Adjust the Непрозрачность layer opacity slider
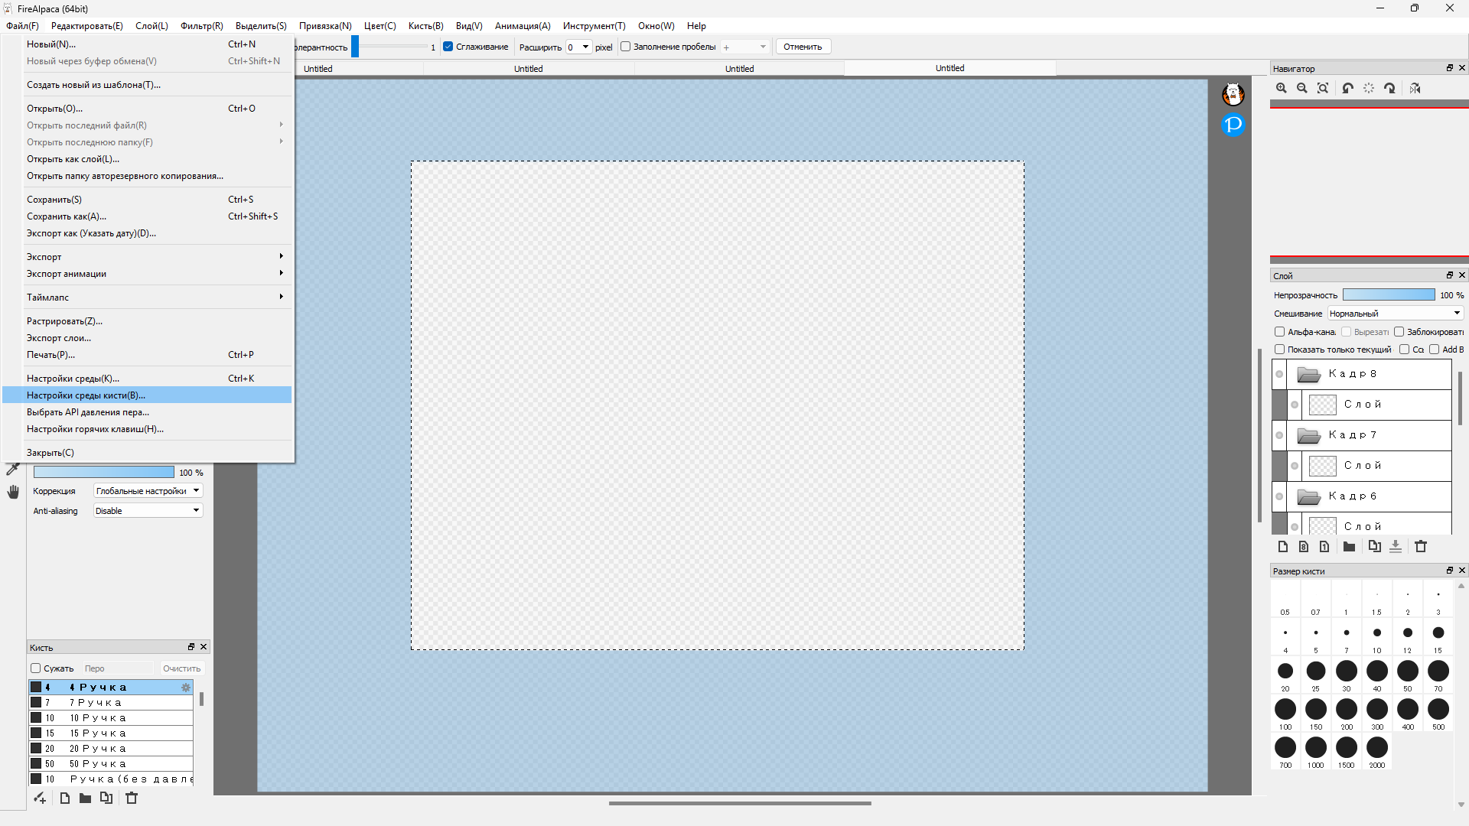Image resolution: width=1469 pixels, height=826 pixels. tap(1389, 295)
